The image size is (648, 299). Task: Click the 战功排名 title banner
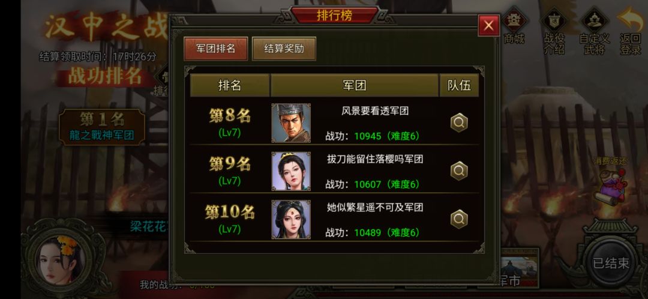pos(105,76)
